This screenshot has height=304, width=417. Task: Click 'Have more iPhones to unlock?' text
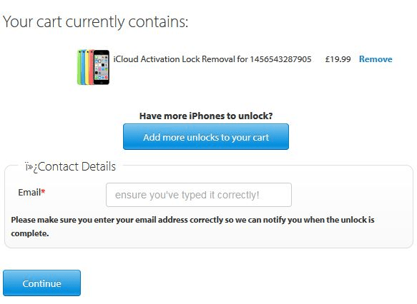(206, 116)
